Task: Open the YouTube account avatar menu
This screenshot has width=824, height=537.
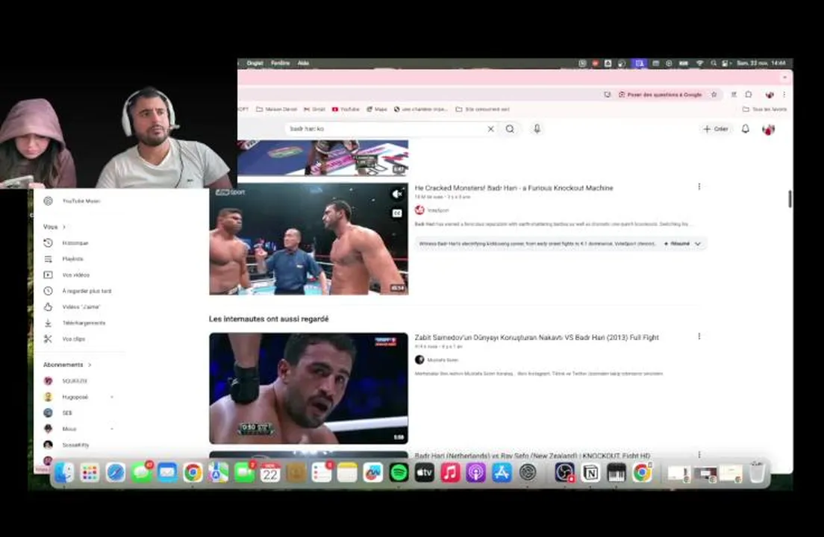Action: pyautogui.click(x=768, y=129)
